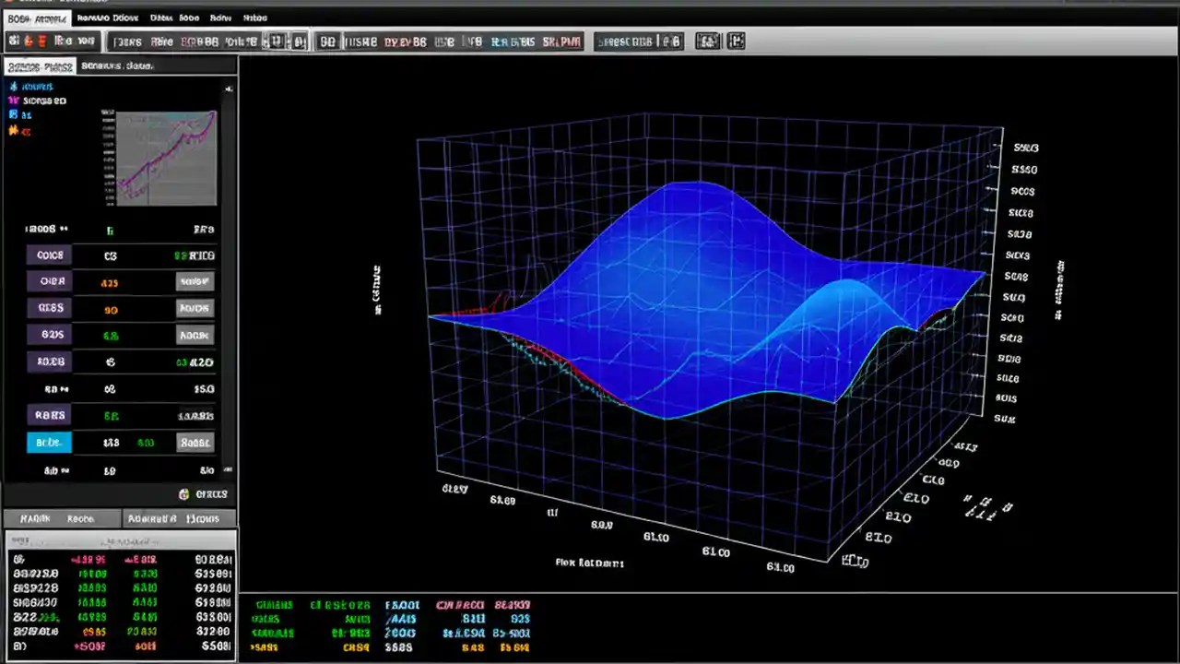Open the timeframe selector in the toolbar center

pos(461,41)
